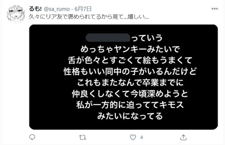Click the grey redacted name bar
The image size is (225, 145).
click(108, 38)
